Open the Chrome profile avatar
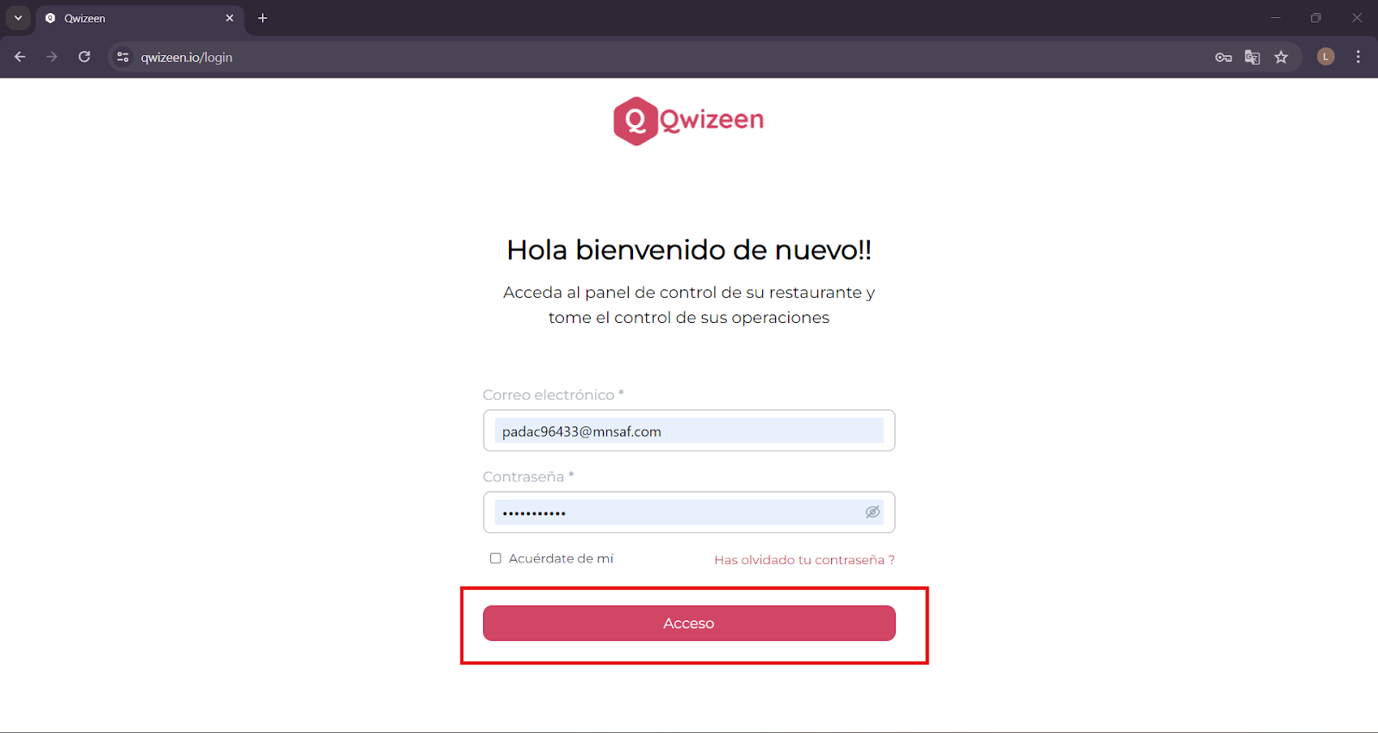The image size is (1378, 733). click(x=1325, y=57)
